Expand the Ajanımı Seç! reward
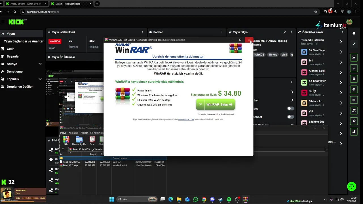 pyautogui.click(x=341, y=72)
